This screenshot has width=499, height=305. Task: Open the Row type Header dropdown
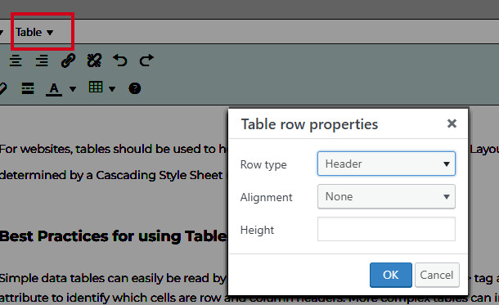pyautogui.click(x=386, y=164)
